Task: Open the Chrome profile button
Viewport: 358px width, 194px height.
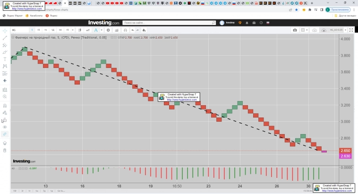Action: [x=338, y=10]
